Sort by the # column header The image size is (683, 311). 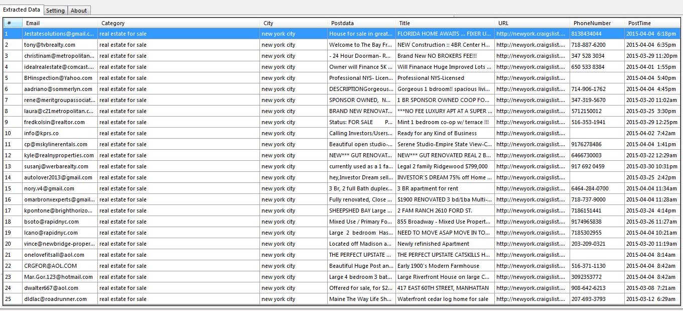[13, 23]
